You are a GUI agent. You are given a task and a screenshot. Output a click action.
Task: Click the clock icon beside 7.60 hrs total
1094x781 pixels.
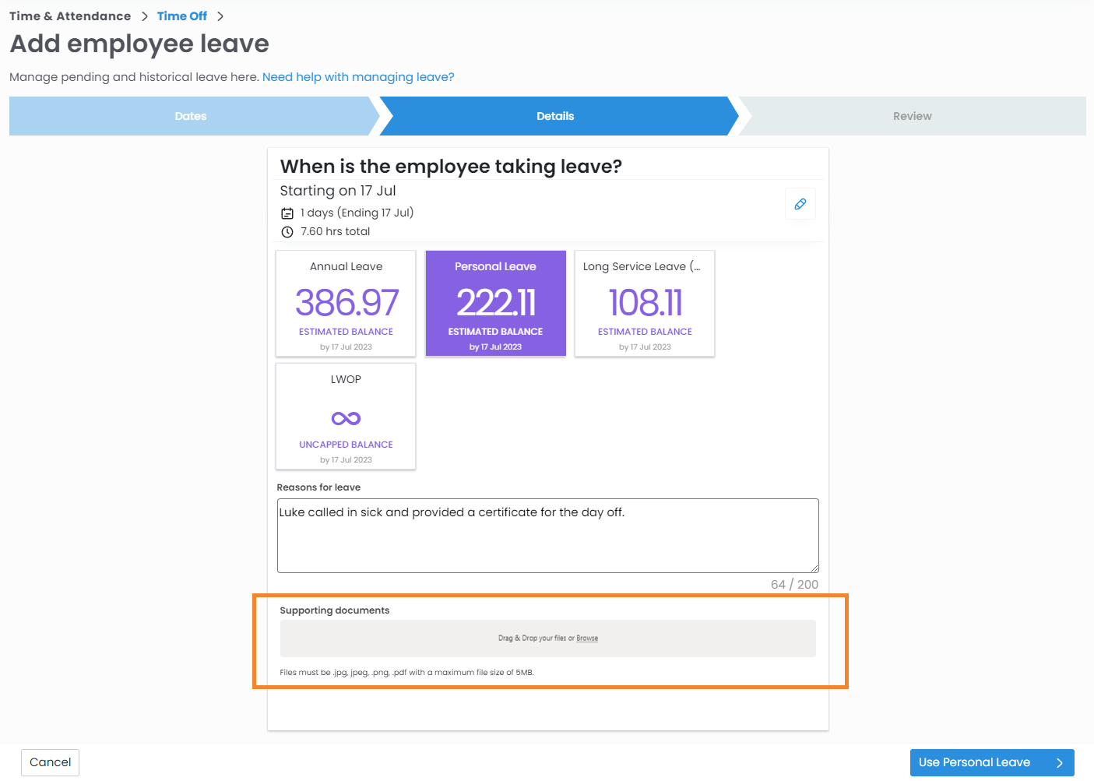287,232
